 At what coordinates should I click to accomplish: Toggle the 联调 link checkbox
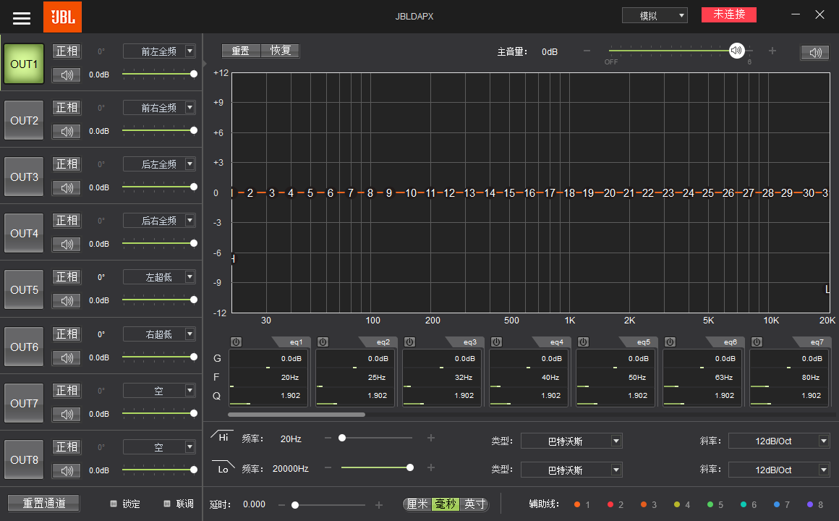(x=167, y=504)
